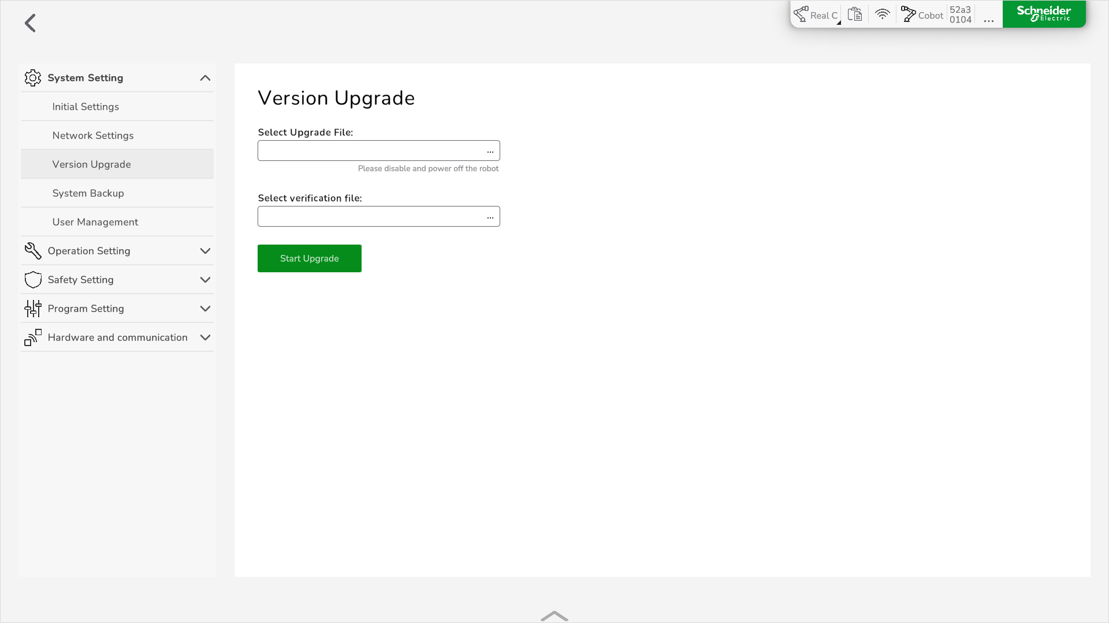Open the three-dots overflow in status bar
Screen dimensions: 1109x623
coord(988,19)
